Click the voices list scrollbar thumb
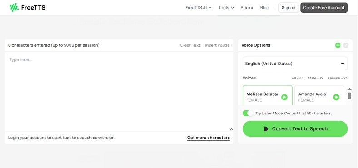 [x=349, y=96]
